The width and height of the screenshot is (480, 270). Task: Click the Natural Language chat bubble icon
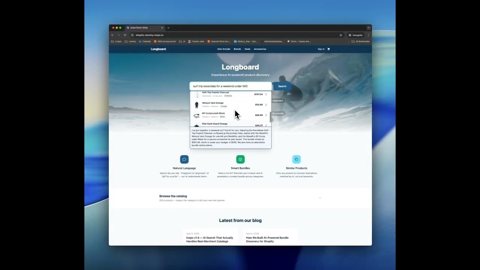184,159
